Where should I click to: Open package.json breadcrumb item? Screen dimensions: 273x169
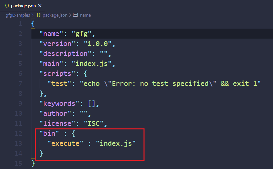coord(55,15)
